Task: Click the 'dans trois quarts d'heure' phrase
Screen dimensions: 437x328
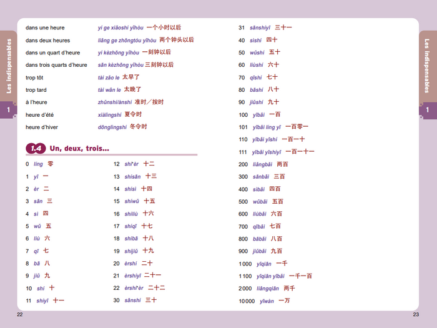Action: pyautogui.click(x=56, y=65)
